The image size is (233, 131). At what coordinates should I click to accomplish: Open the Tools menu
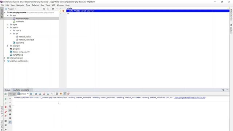click(48, 5)
